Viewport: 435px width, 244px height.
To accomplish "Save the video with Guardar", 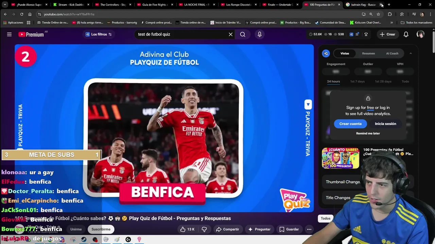I will click(x=289, y=229).
